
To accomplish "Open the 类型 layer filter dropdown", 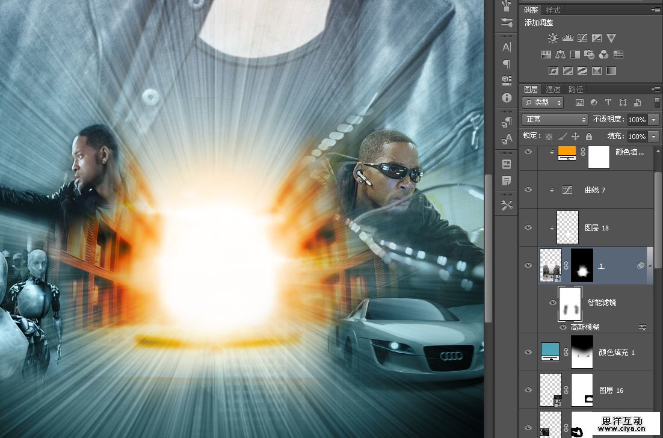I will click(543, 103).
